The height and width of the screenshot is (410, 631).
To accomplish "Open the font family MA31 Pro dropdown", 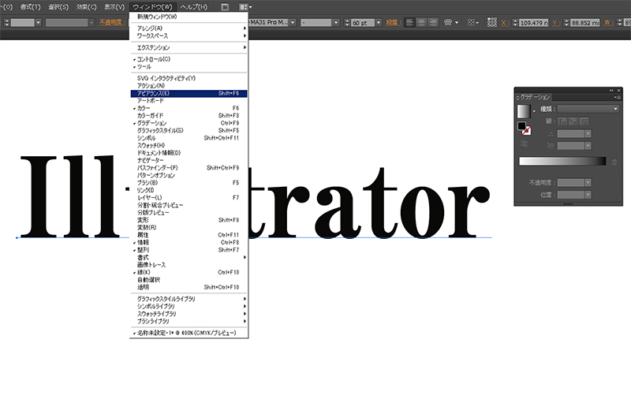I will pos(293,23).
